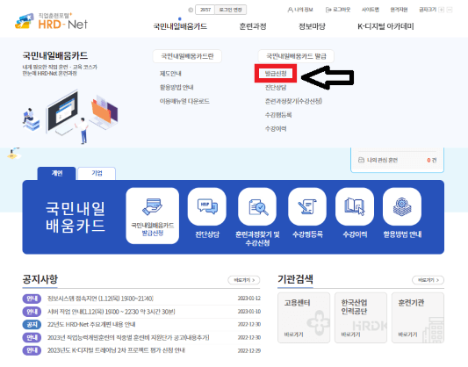The width and height of the screenshot is (468, 367).
Task: Open 국민내일배움카드 main menu
Action: pos(180,26)
